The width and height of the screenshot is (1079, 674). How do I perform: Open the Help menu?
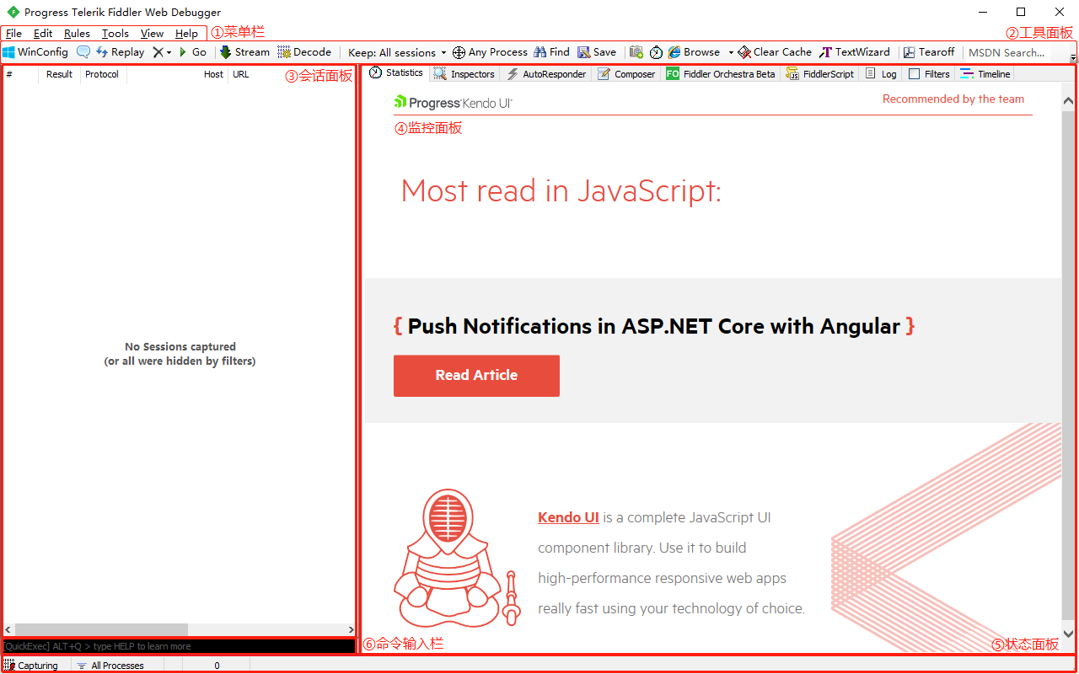coord(187,34)
